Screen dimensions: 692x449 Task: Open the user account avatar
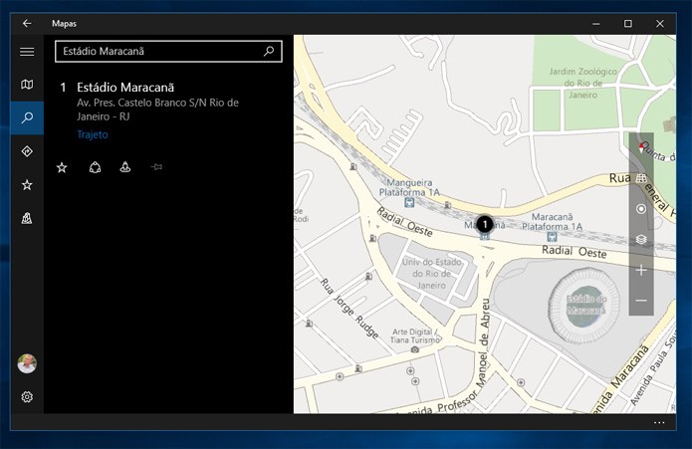tap(27, 363)
